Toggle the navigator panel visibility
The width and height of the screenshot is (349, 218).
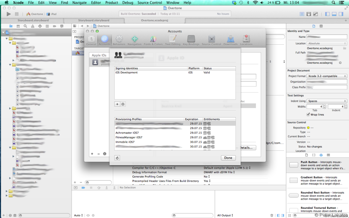[x=327, y=14]
